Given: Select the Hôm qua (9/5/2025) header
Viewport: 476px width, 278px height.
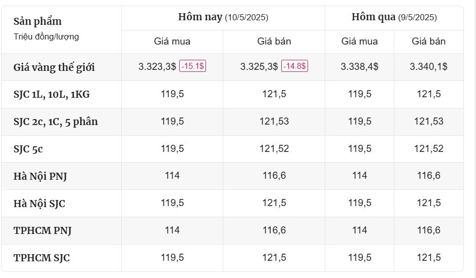Looking at the screenshot, I should click(394, 17).
